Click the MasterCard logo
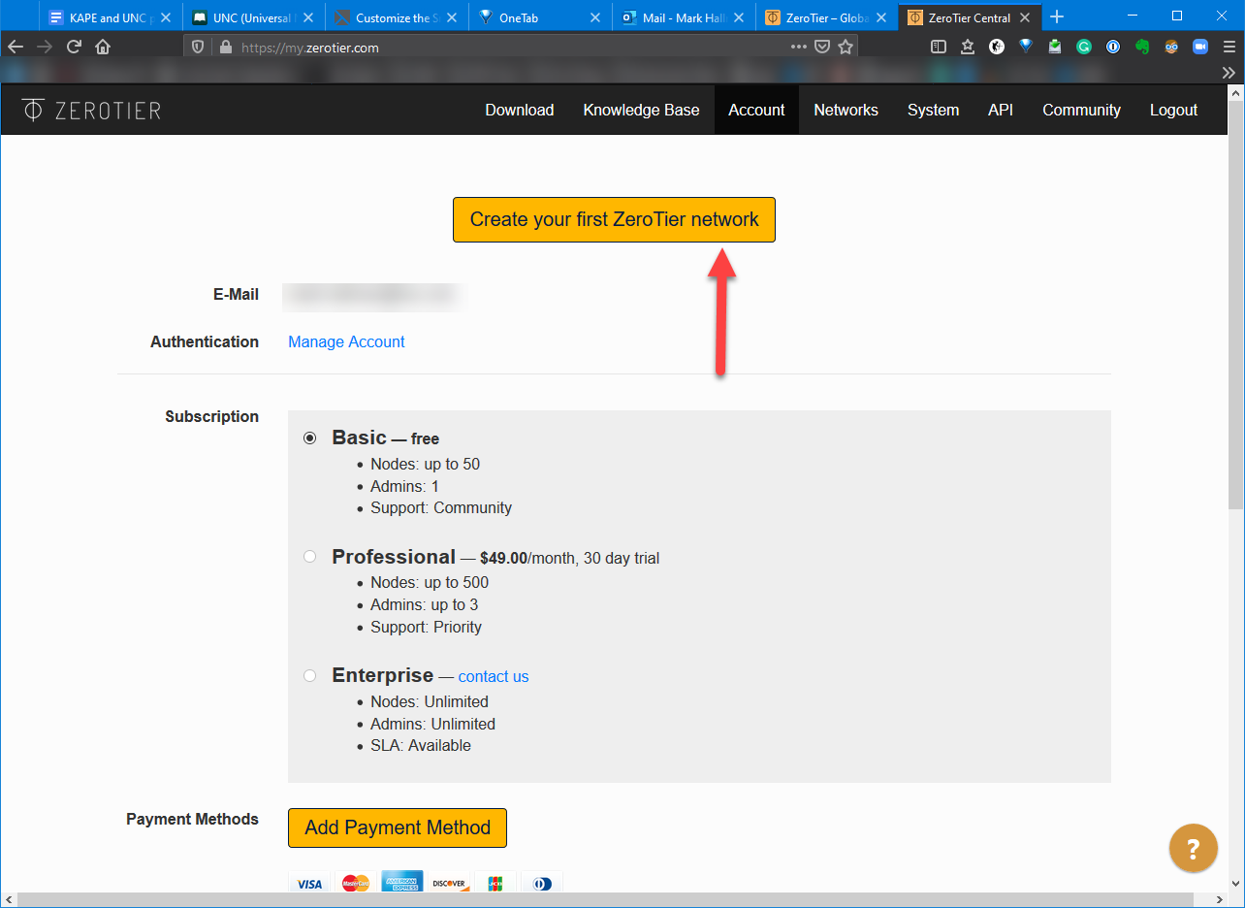Image resolution: width=1245 pixels, height=908 pixels. coord(356,883)
